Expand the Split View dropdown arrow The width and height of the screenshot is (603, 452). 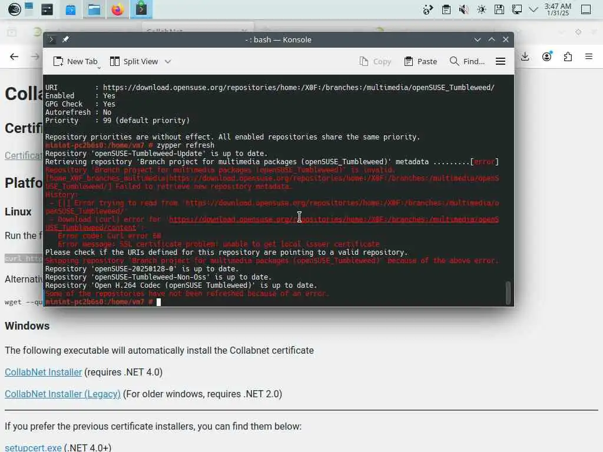pyautogui.click(x=168, y=61)
